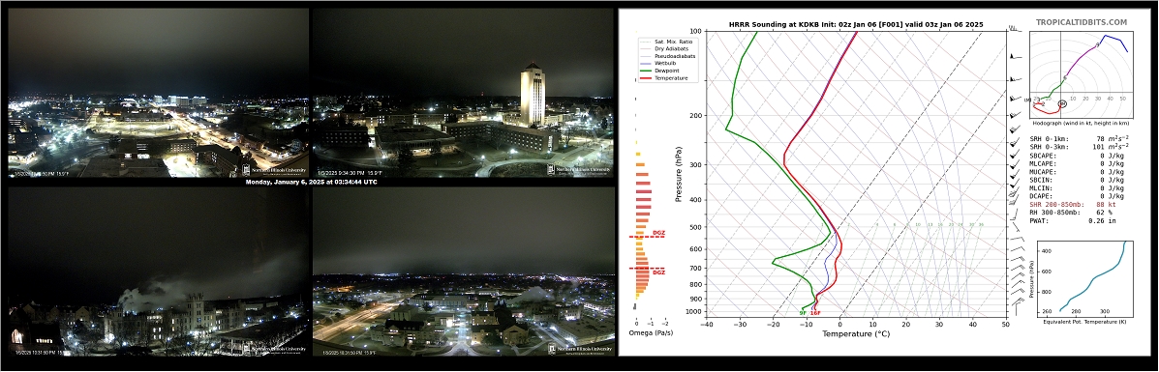The width and height of the screenshot is (1159, 372).
Task: Click the 'HRRR Sounding at KDKB' chart title
Action: coord(856,24)
